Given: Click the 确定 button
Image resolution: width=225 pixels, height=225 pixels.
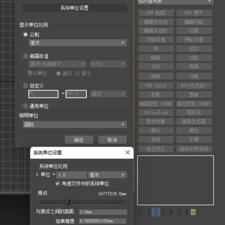Looking at the screenshot, I should pos(79,140).
